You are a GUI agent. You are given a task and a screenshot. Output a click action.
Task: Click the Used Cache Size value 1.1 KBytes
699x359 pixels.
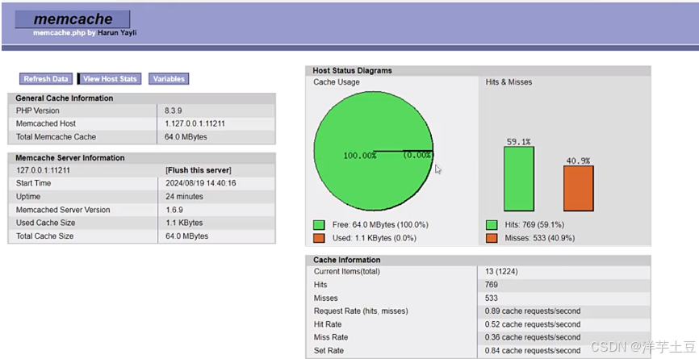click(184, 223)
